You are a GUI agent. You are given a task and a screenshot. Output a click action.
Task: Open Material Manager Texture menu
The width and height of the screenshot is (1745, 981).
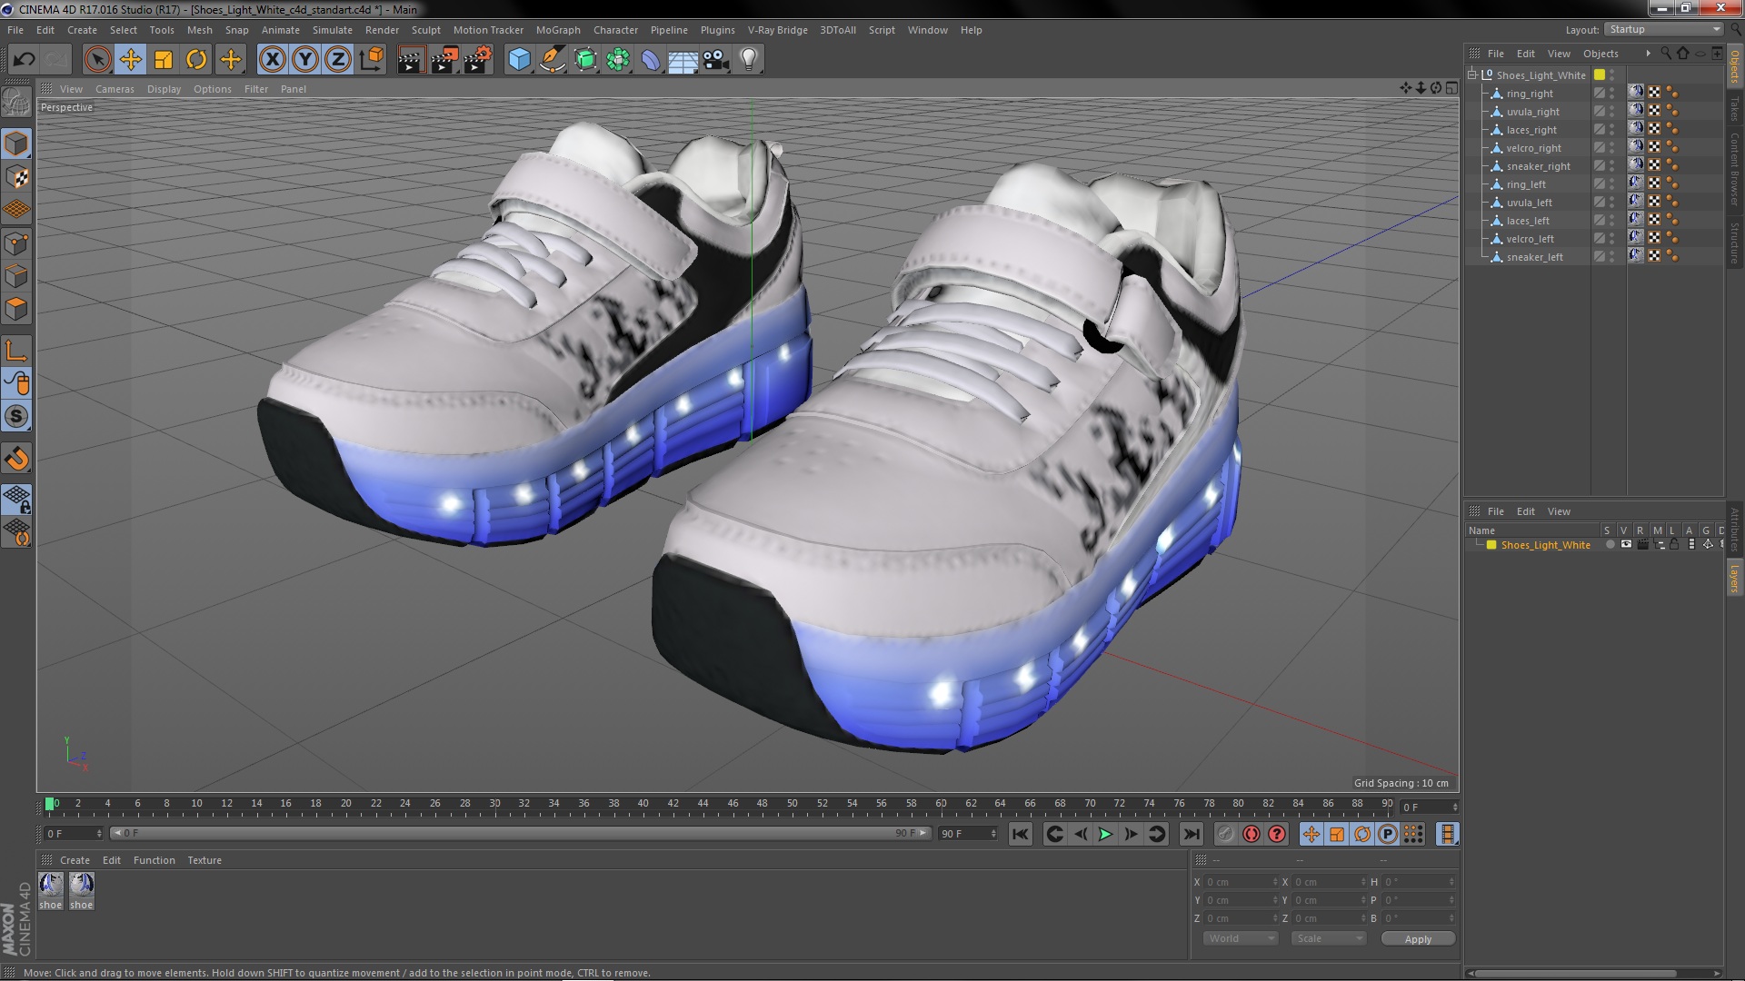coord(204,860)
